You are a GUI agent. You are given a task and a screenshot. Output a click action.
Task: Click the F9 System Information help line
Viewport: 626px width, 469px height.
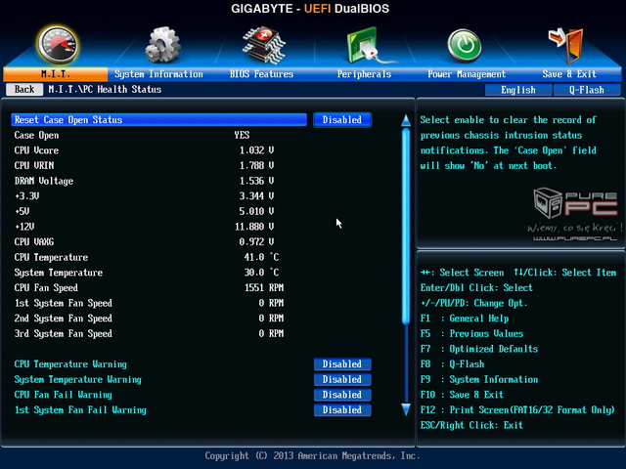click(479, 379)
